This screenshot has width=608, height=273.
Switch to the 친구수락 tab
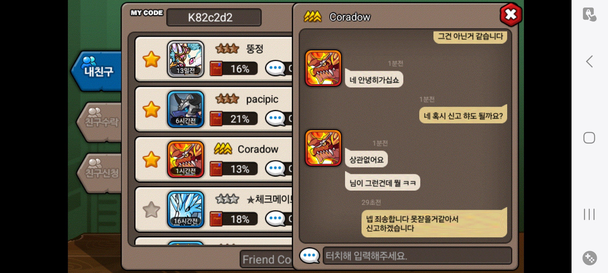click(100, 122)
